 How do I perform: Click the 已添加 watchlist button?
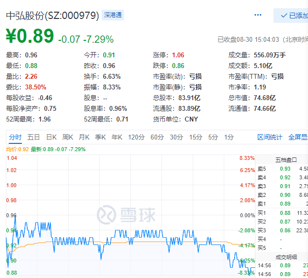coord(291,16)
